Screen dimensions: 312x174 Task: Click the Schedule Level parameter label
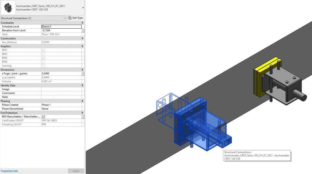coord(10,26)
